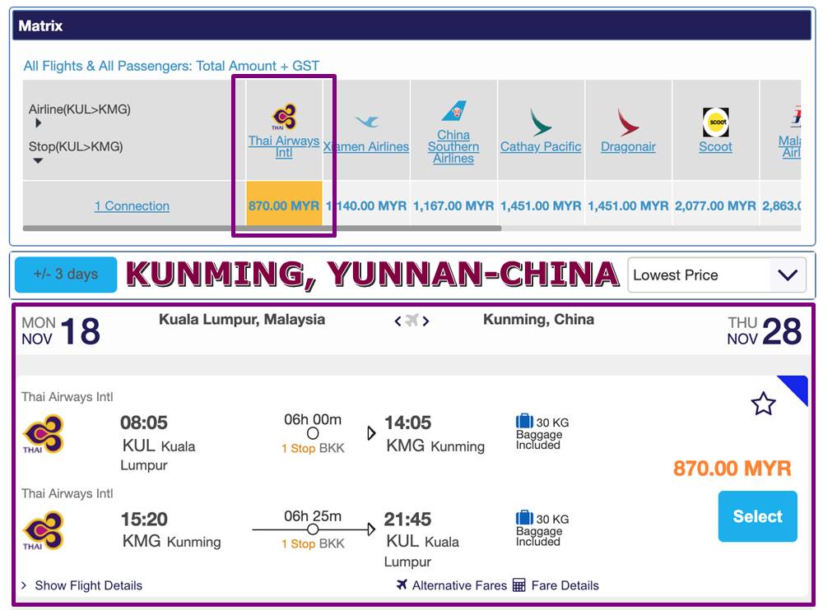Click the 06h 00m flight duration
823x610 pixels.
tap(313, 419)
